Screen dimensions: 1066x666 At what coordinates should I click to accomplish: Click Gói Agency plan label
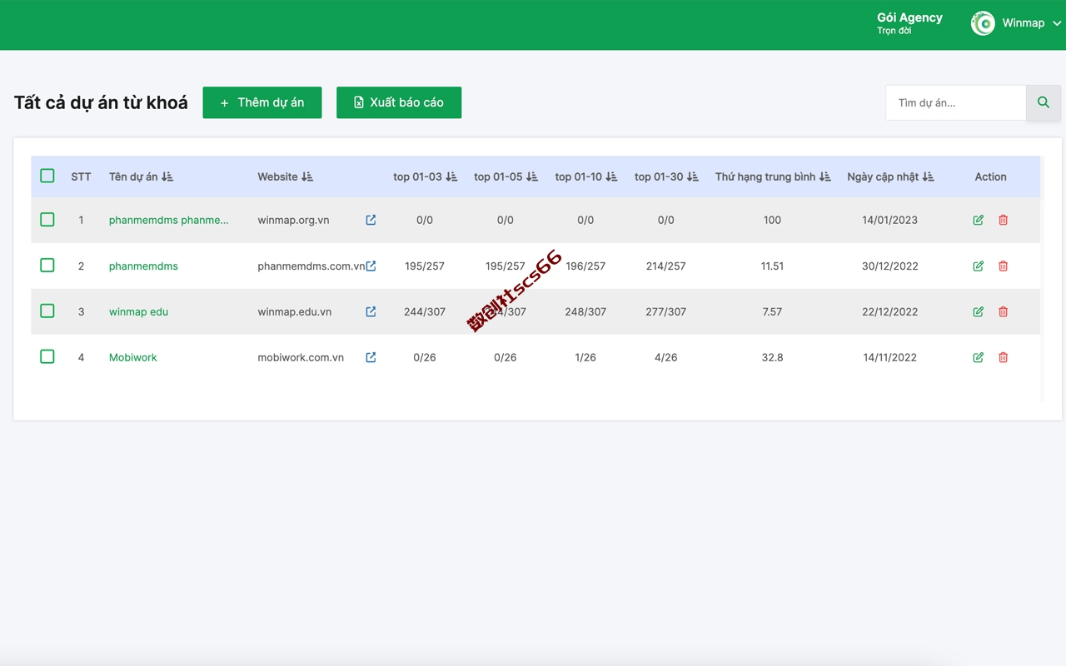click(x=909, y=17)
